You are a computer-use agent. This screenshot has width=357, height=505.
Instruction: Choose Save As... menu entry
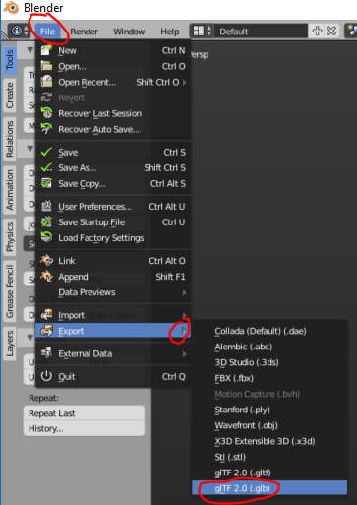coord(113,168)
